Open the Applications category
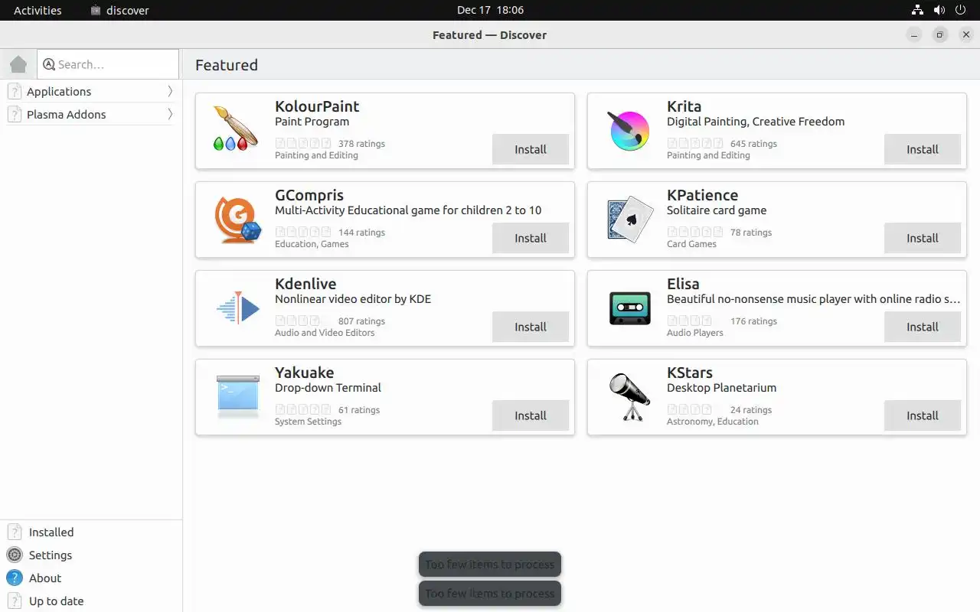980x612 pixels. (91, 91)
